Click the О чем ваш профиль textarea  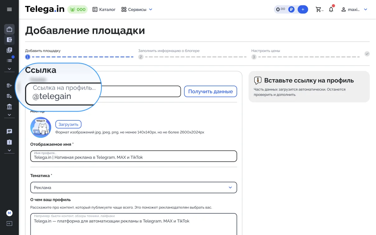(x=133, y=224)
